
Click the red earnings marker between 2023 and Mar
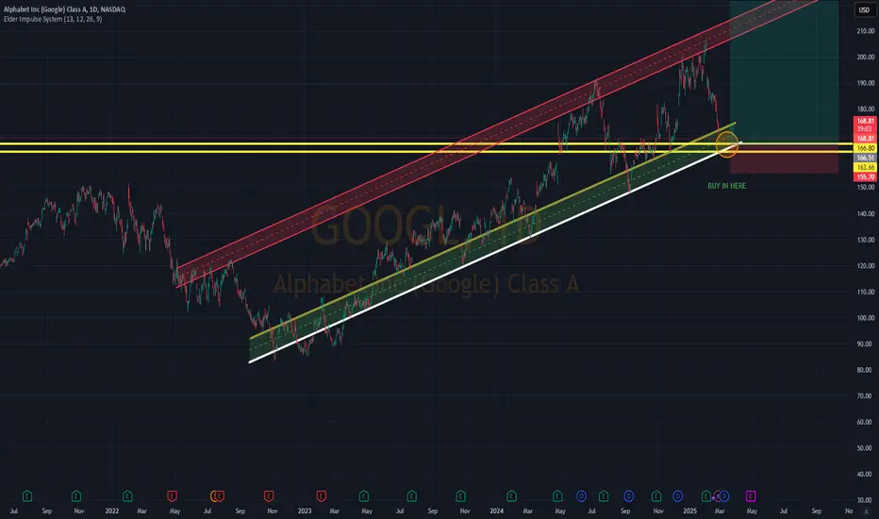click(321, 496)
